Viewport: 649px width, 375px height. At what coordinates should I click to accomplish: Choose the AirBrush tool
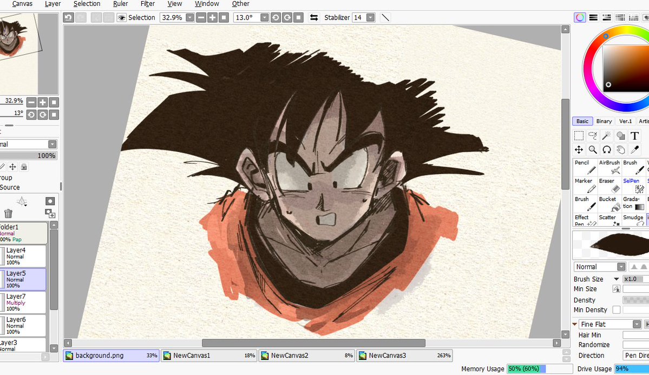(609, 167)
